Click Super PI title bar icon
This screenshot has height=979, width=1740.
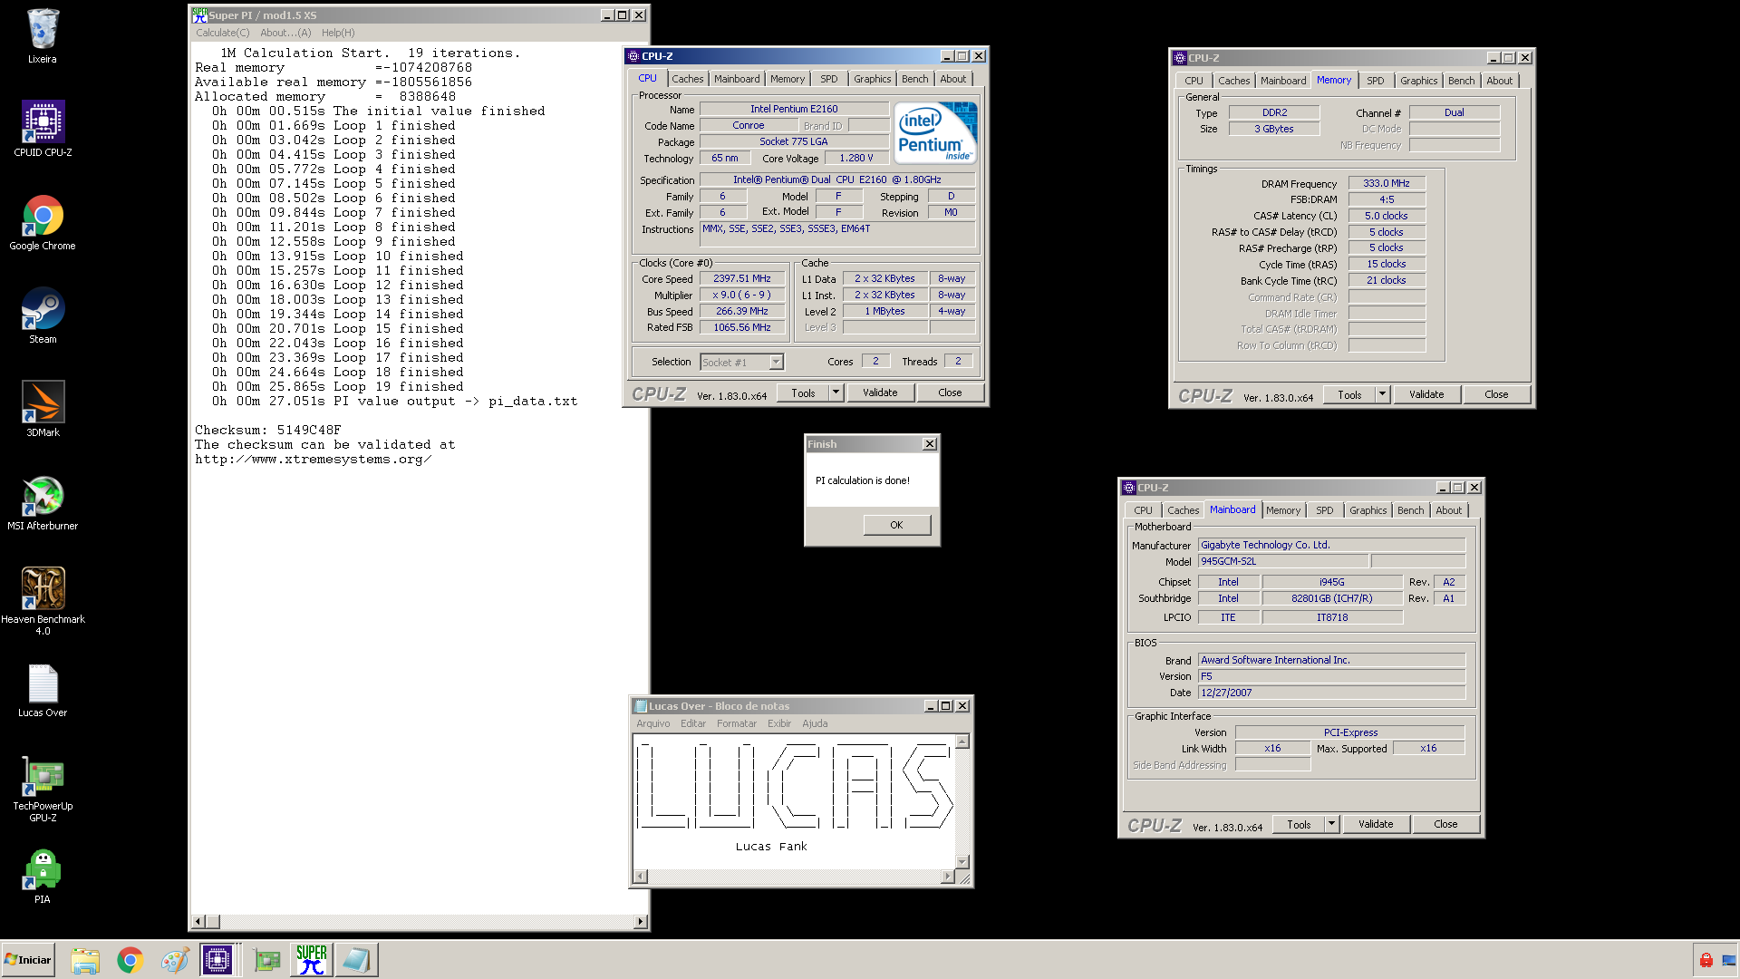pyautogui.click(x=199, y=15)
